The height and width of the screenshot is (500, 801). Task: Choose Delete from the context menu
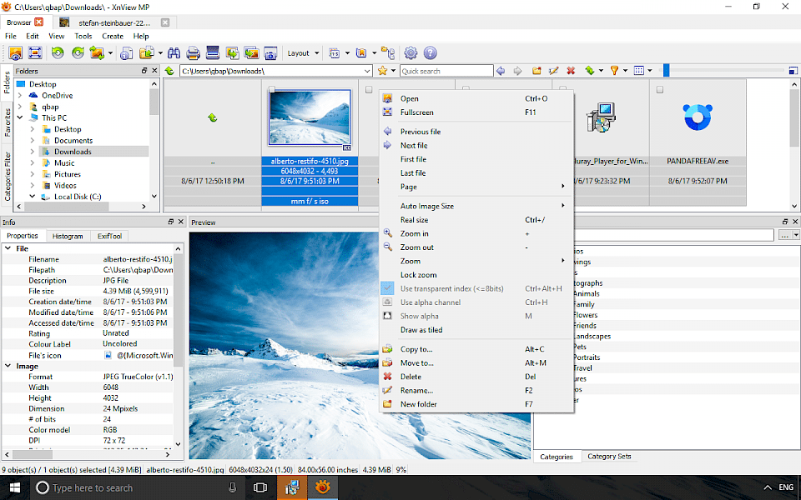coord(476,377)
